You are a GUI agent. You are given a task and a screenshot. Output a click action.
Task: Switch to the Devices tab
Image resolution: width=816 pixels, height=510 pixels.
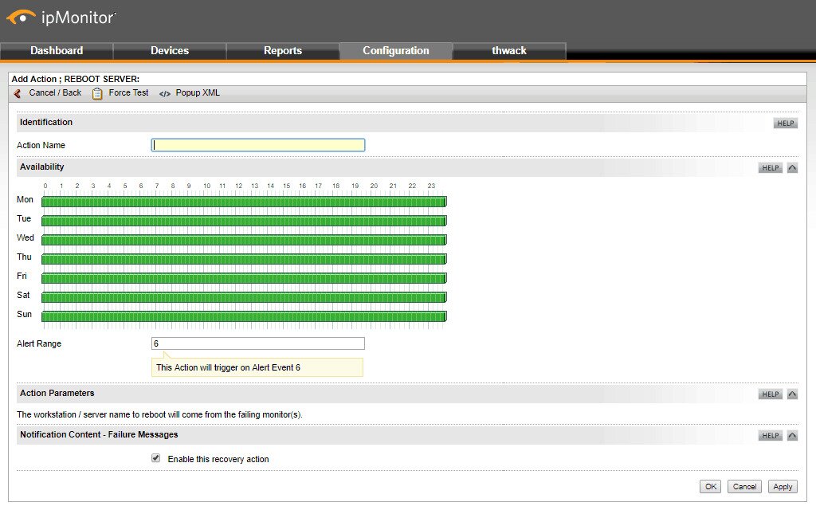(x=170, y=50)
